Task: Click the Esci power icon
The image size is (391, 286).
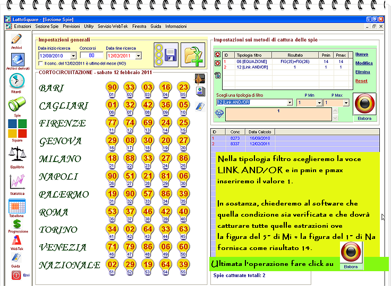Action: pyautogui.click(x=16, y=275)
